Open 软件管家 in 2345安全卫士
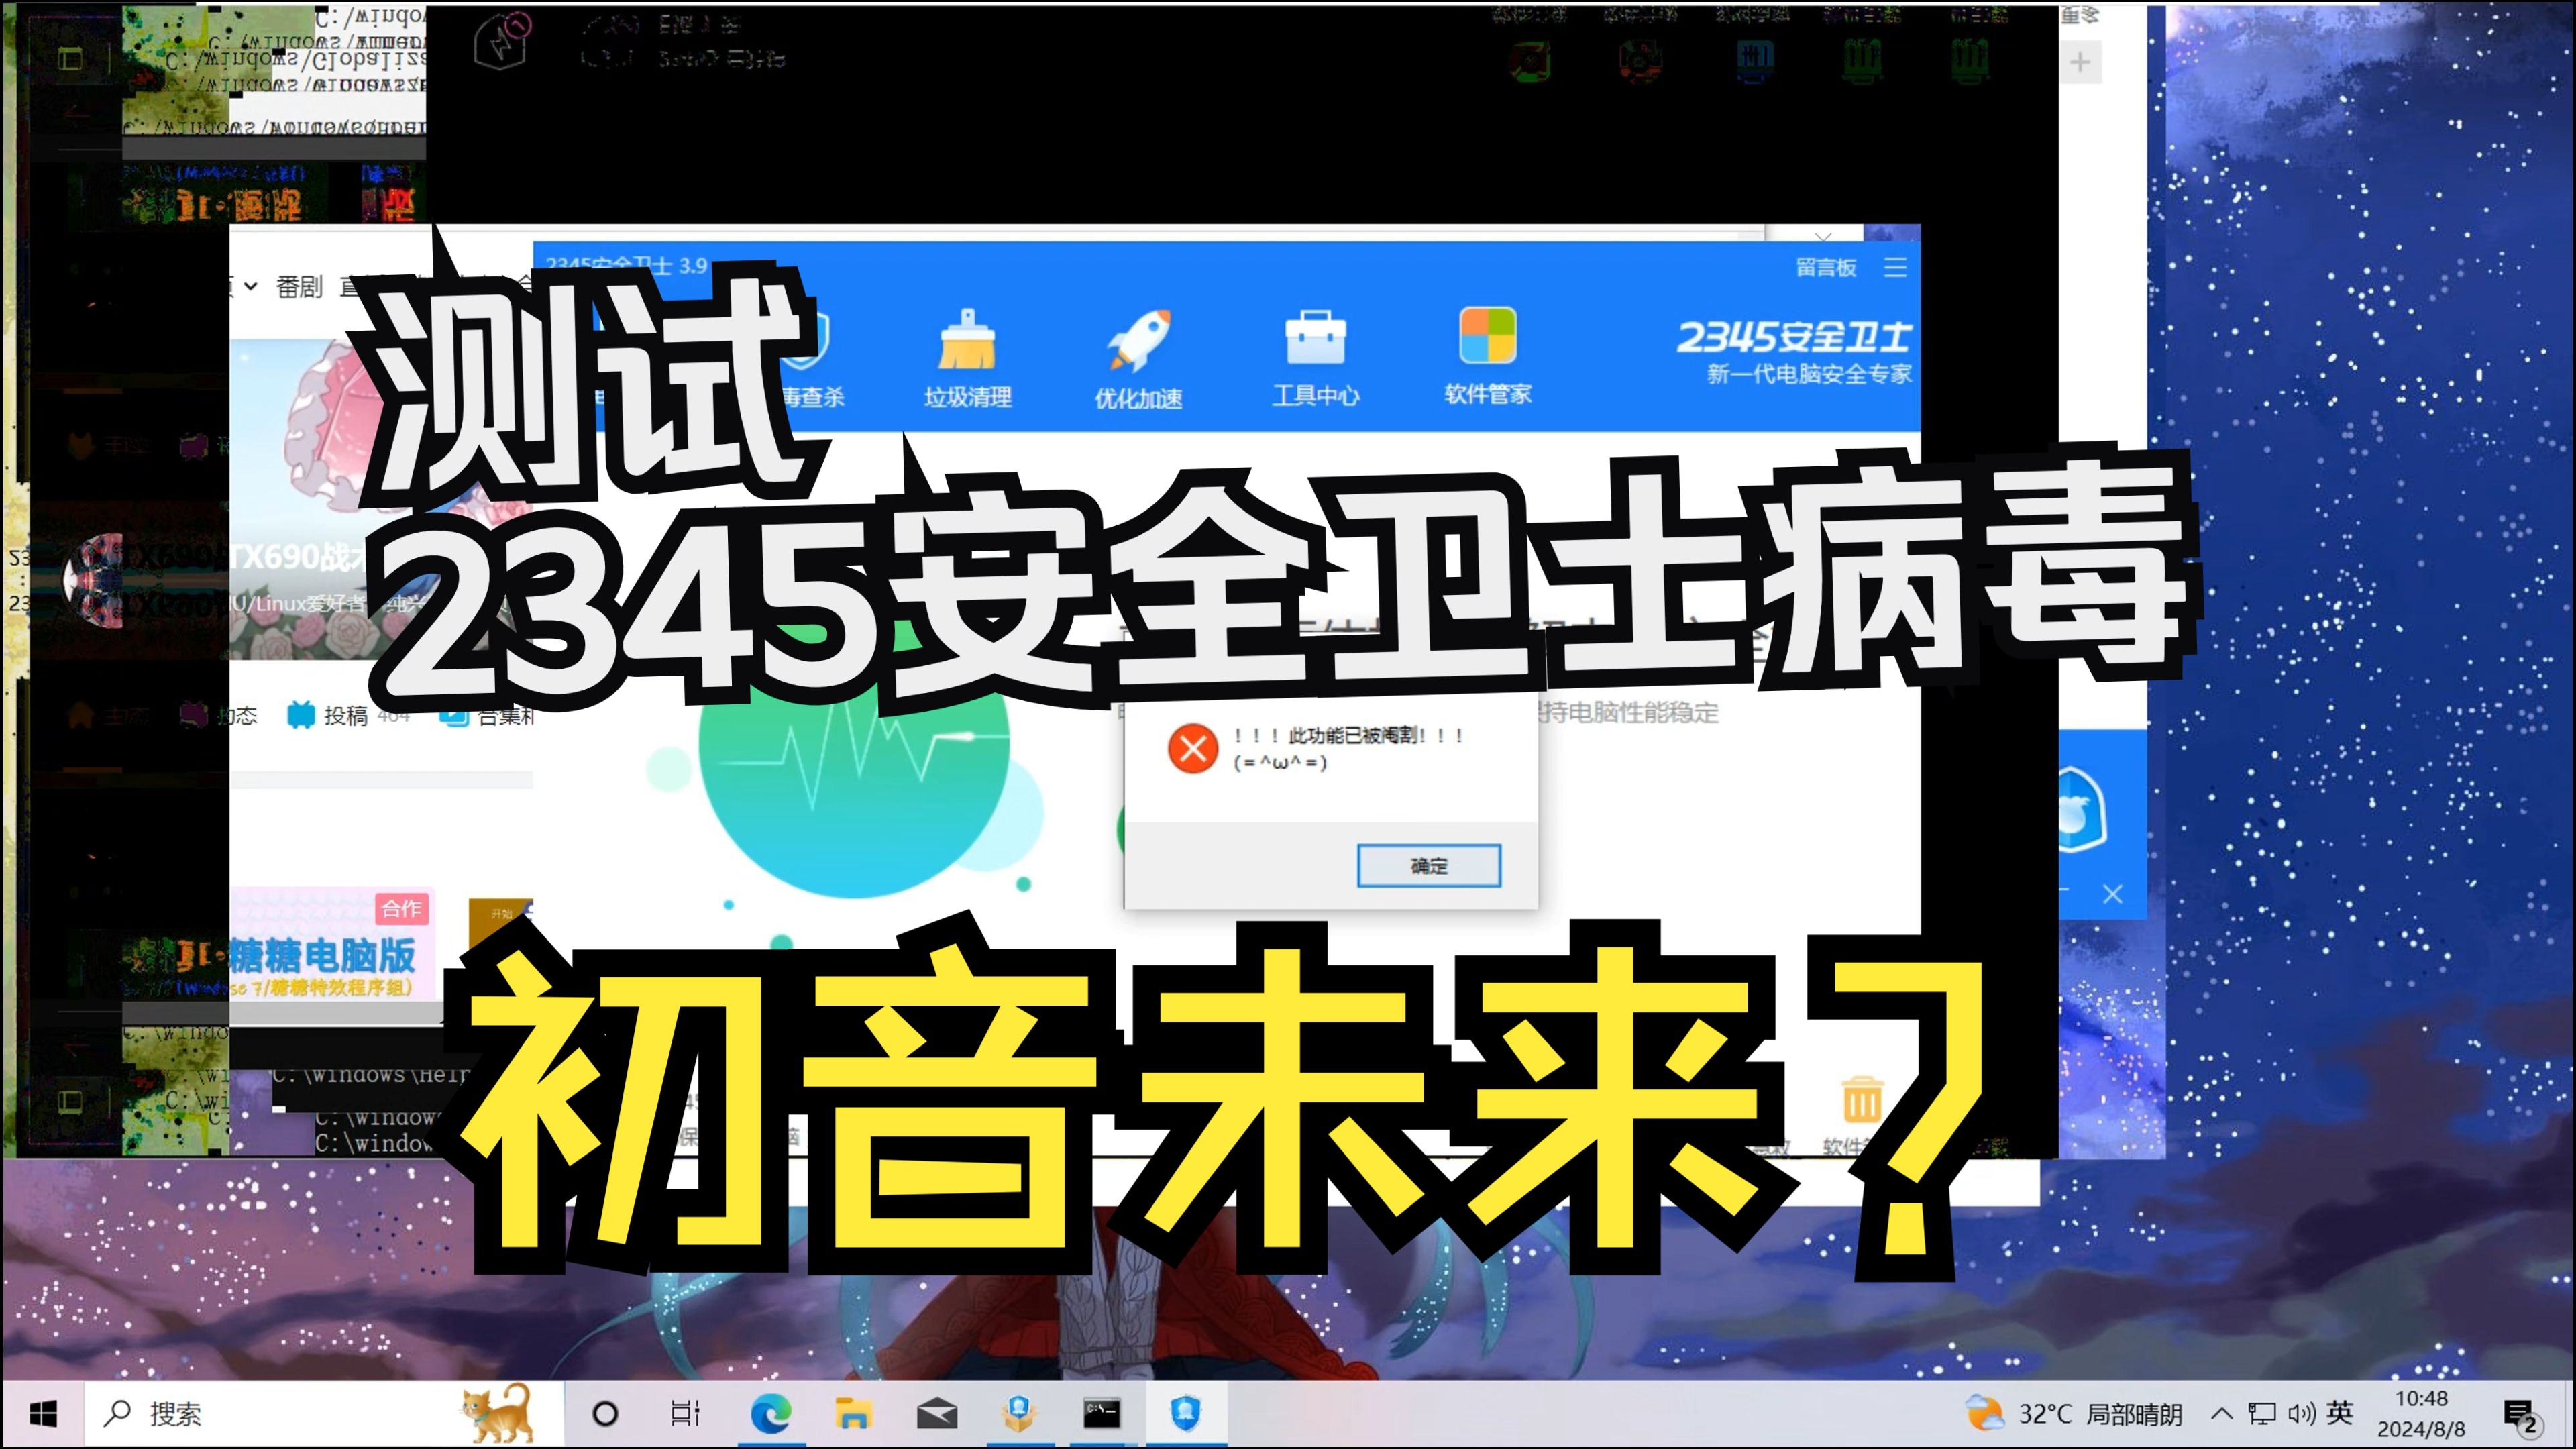 point(1488,357)
